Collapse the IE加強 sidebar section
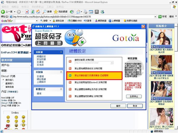 61,72
